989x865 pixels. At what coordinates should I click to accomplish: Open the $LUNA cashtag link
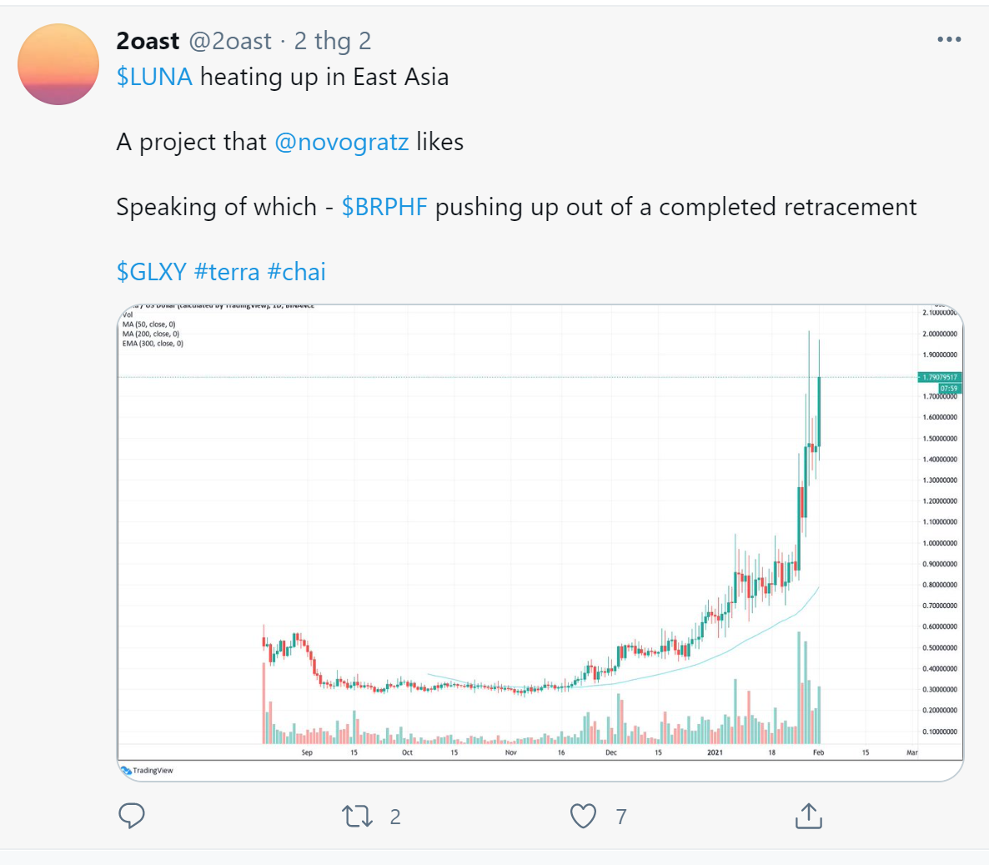pyautogui.click(x=154, y=77)
